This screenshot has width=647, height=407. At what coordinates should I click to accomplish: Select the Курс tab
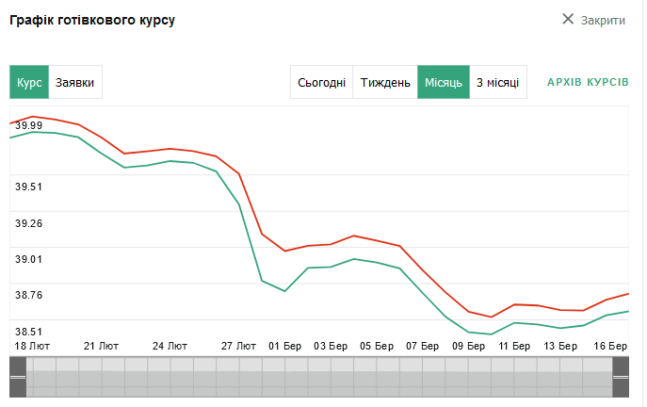pos(29,82)
